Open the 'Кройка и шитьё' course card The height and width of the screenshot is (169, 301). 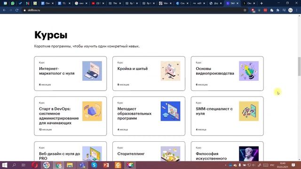(149, 73)
